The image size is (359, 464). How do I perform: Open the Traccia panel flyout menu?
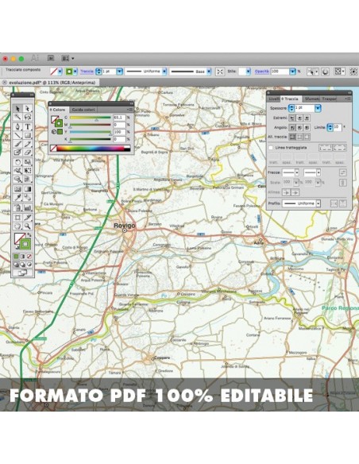point(347,99)
